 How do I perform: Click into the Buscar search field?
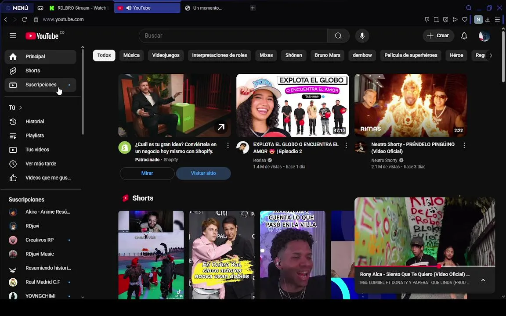click(233, 36)
